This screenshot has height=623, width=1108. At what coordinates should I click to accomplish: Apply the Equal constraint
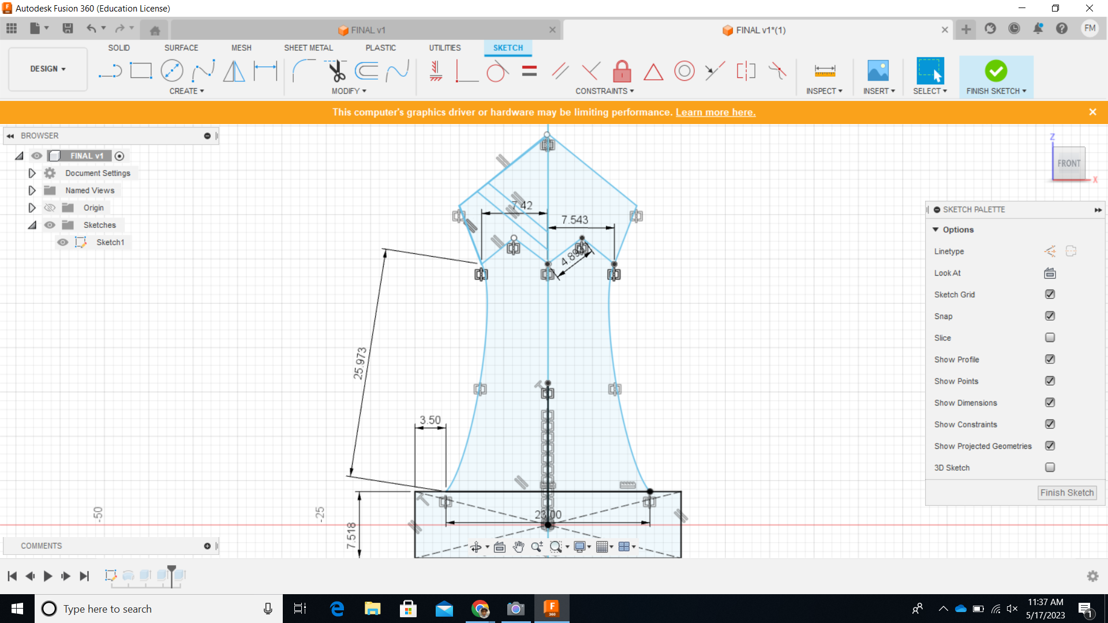(529, 71)
